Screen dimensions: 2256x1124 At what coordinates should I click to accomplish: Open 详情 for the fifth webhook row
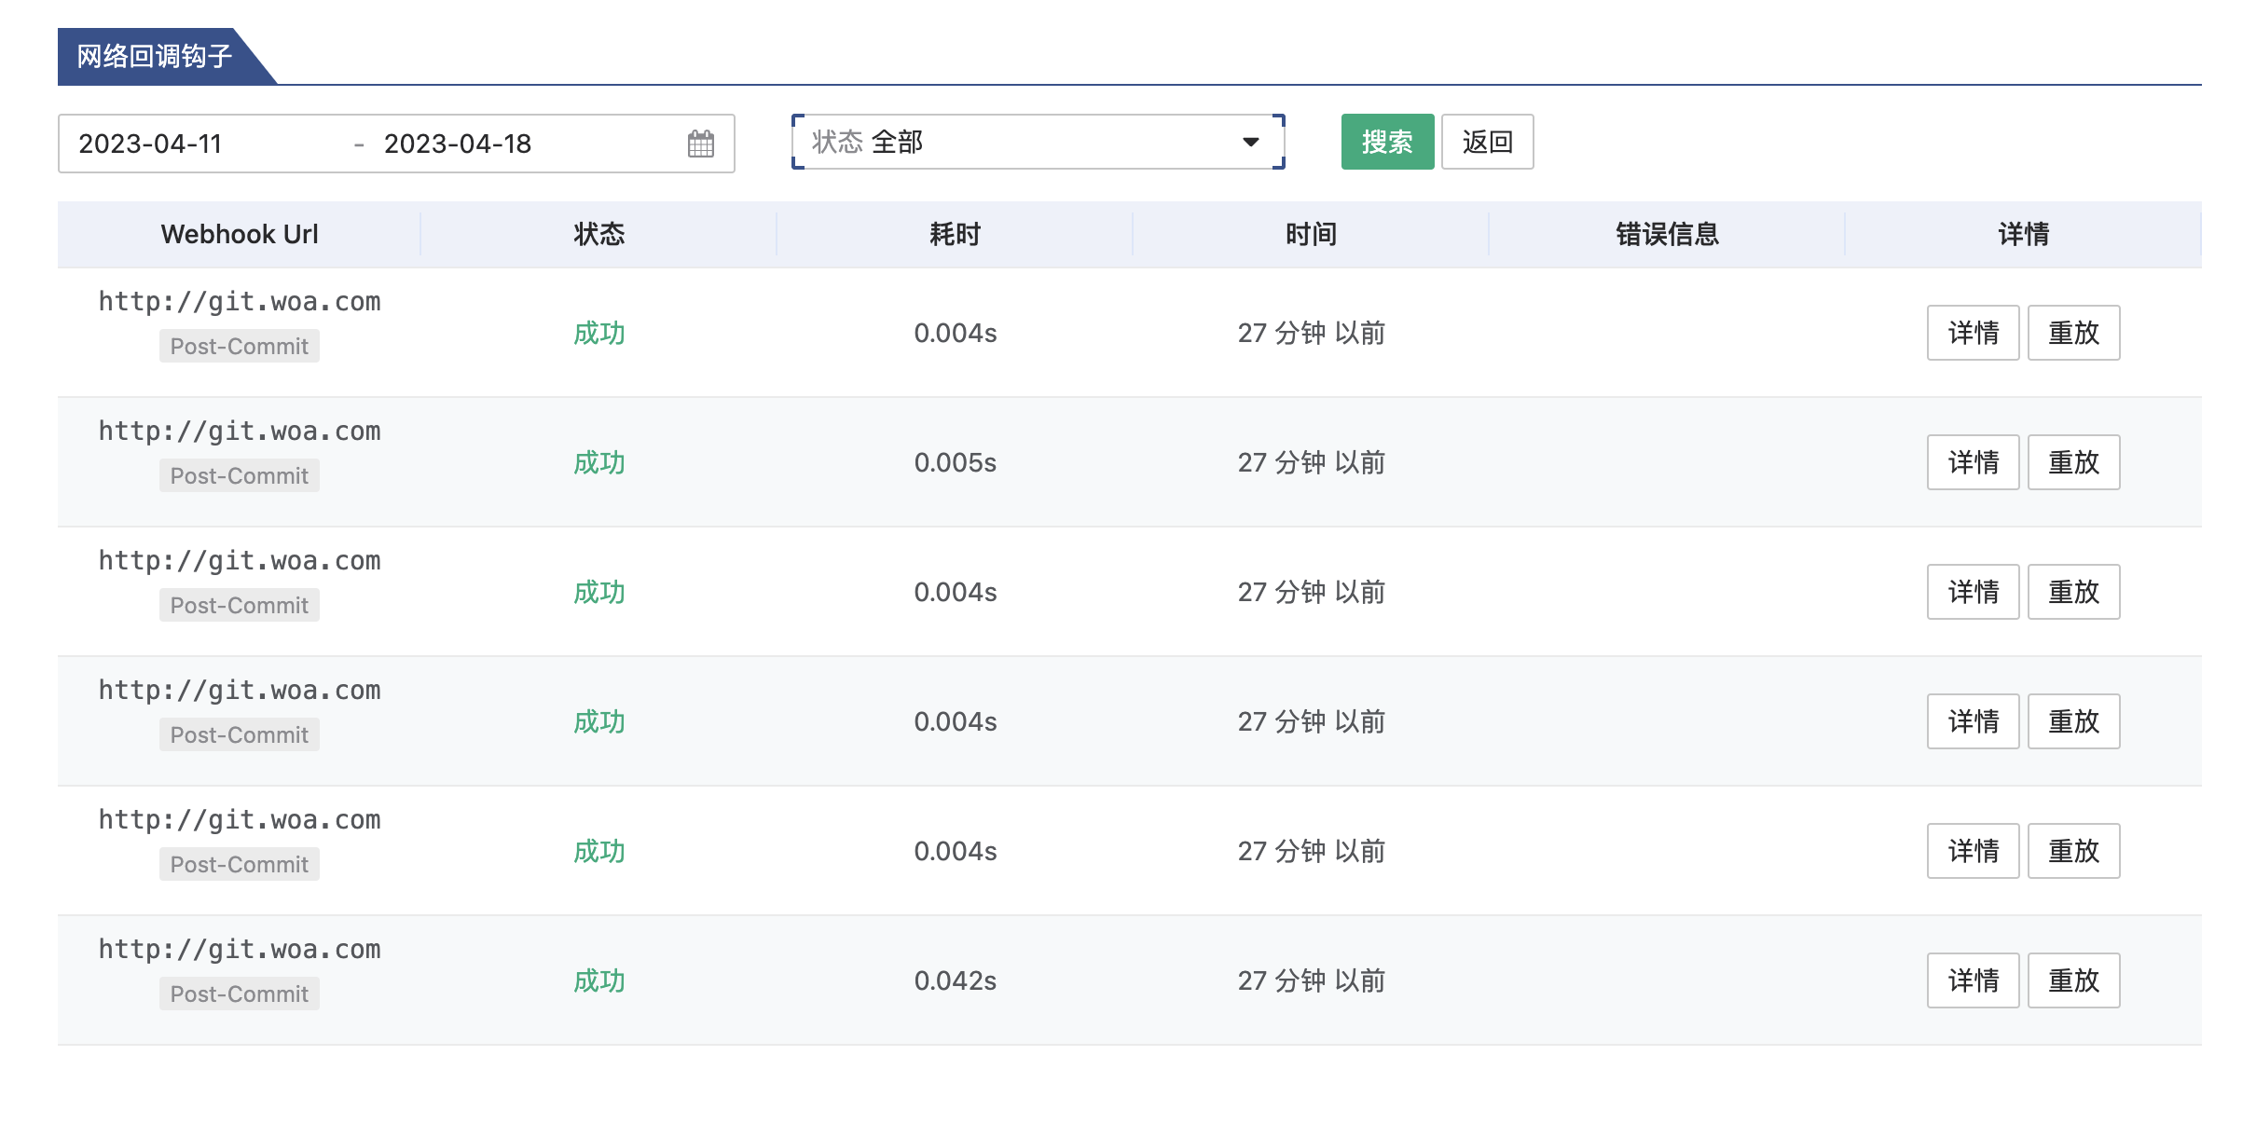click(x=1972, y=851)
